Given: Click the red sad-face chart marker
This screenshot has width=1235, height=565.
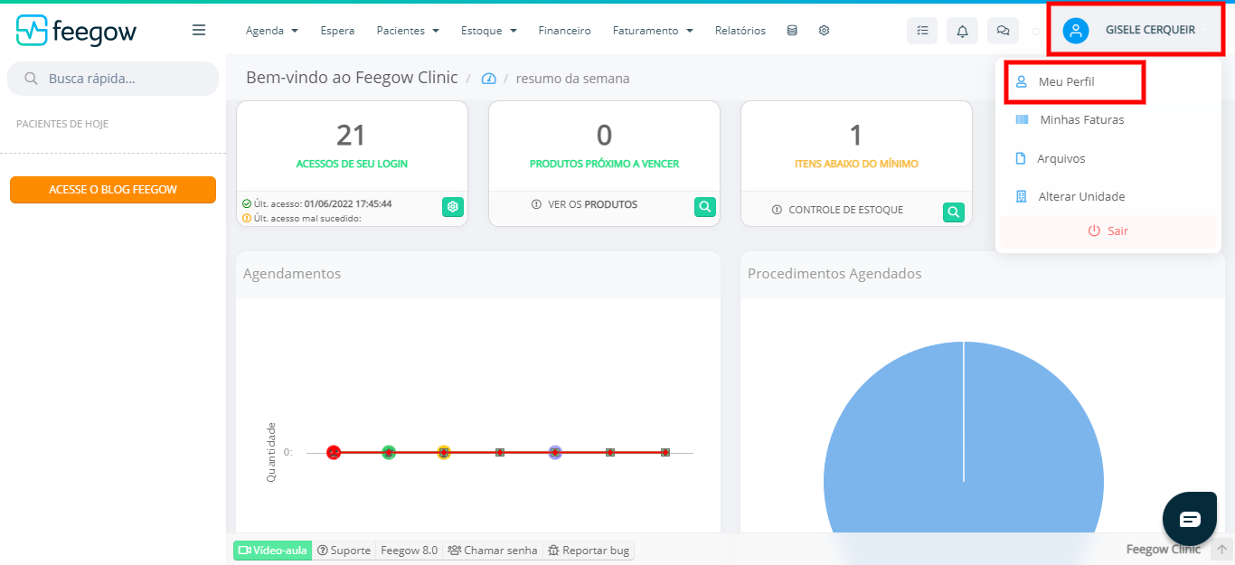Looking at the screenshot, I should pos(334,452).
